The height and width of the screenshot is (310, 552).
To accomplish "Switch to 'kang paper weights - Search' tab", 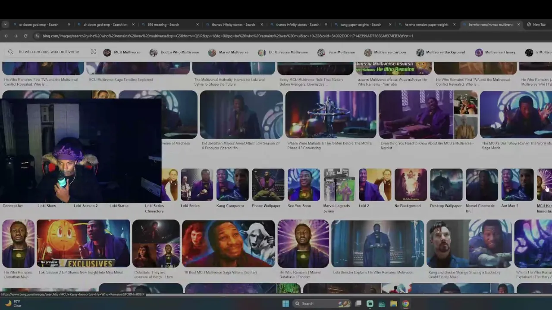I will [x=361, y=25].
